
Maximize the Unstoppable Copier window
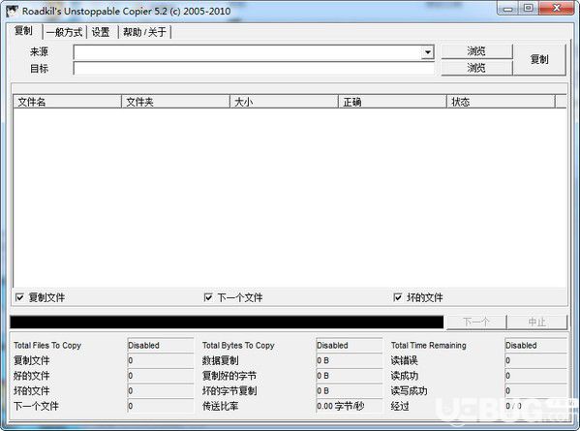pyautogui.click(x=529, y=8)
